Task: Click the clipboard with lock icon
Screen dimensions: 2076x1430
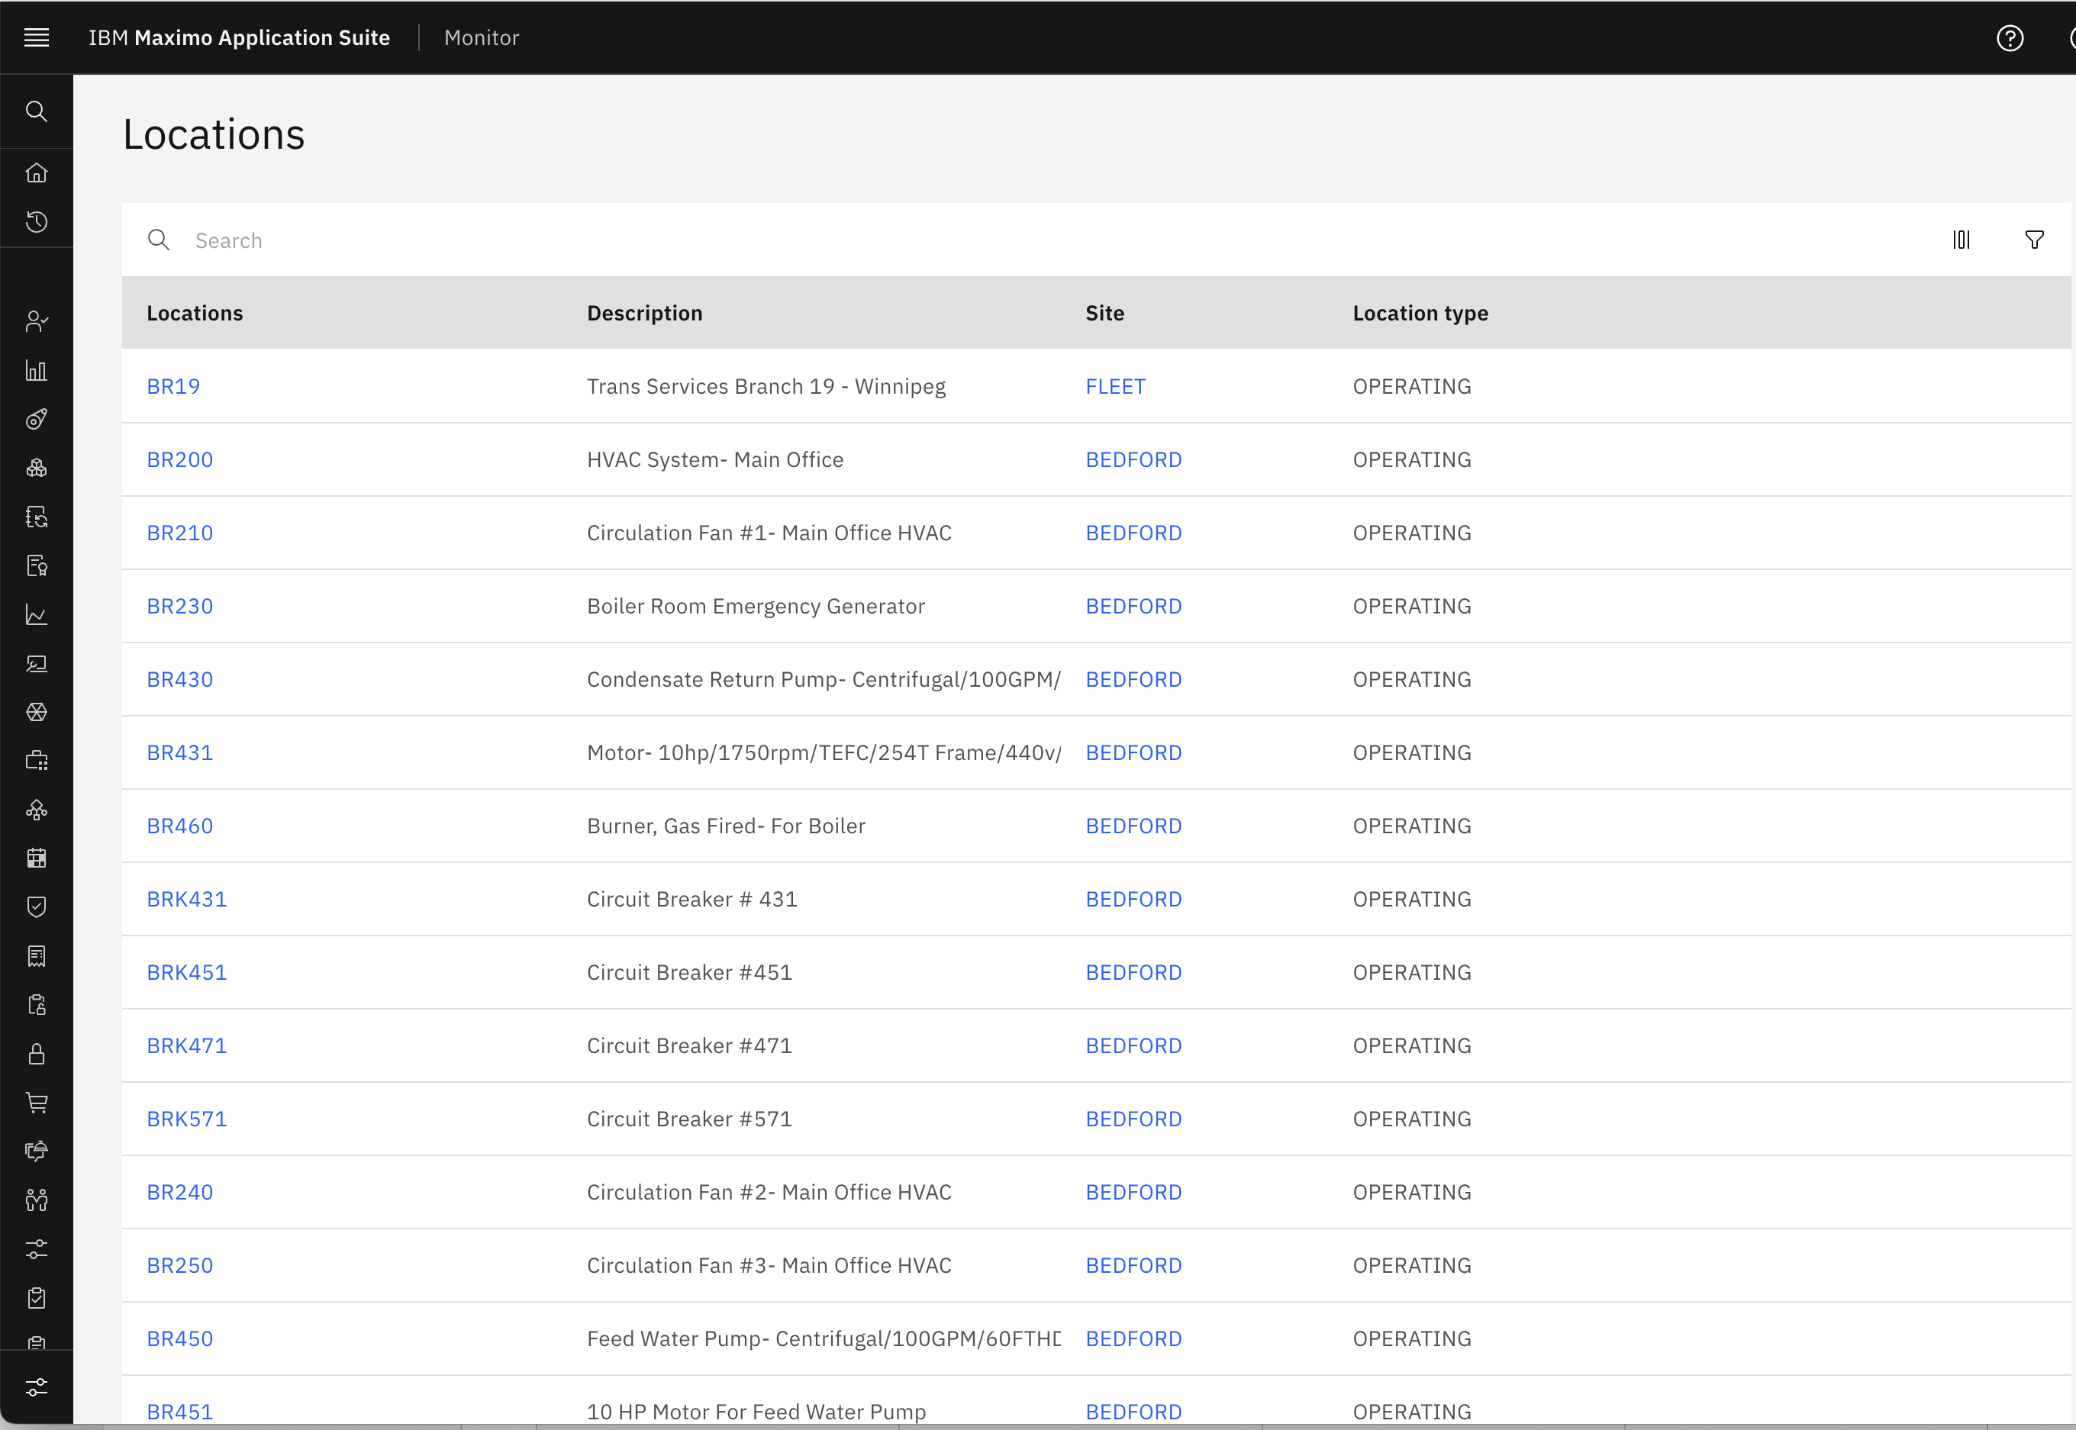Action: pos(37,1005)
